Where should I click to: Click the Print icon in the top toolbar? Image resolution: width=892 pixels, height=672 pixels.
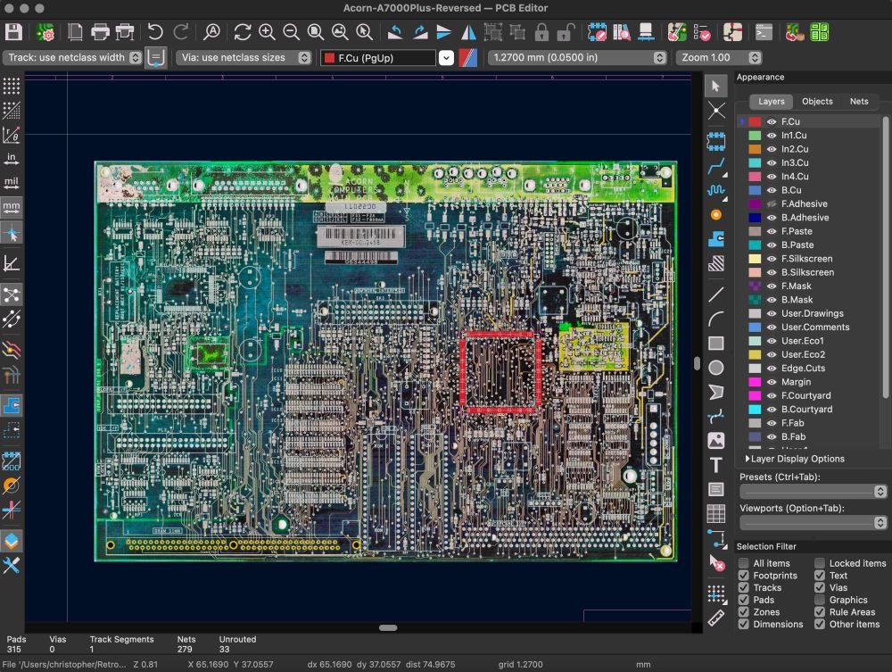(100, 32)
